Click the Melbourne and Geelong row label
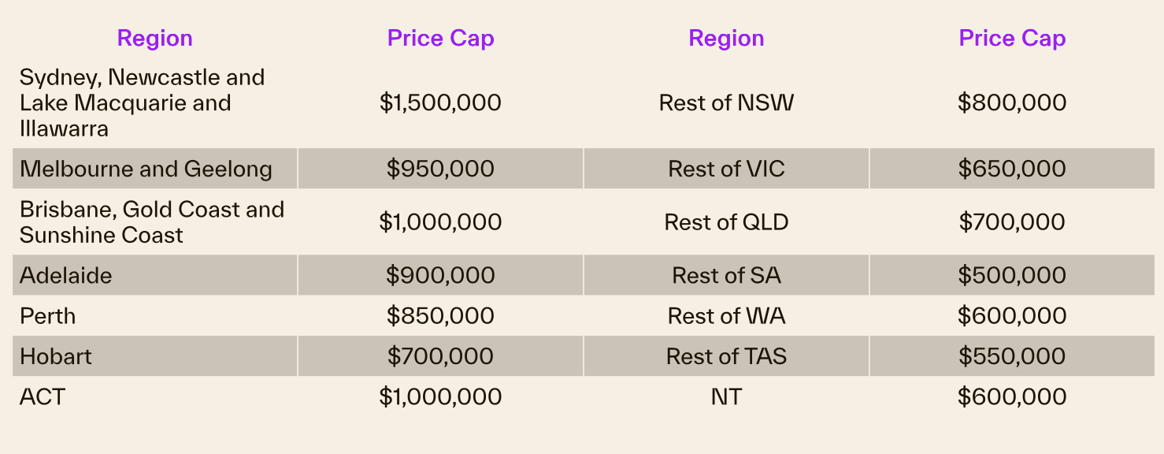The height and width of the screenshot is (454, 1164). tap(146, 169)
